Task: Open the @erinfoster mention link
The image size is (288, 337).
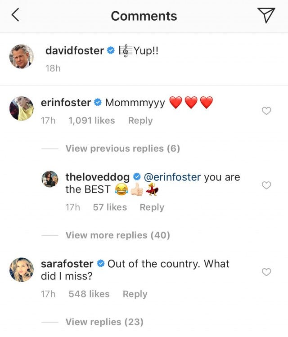Action: [172, 177]
